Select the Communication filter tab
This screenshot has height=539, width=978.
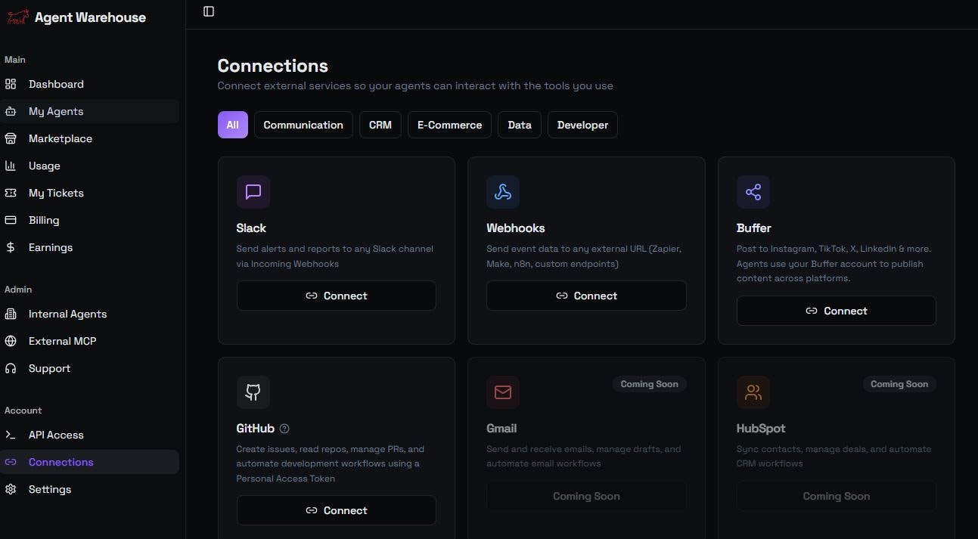303,125
